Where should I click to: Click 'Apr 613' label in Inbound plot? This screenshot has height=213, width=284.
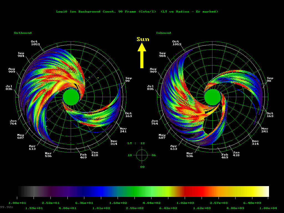click(x=174, y=148)
